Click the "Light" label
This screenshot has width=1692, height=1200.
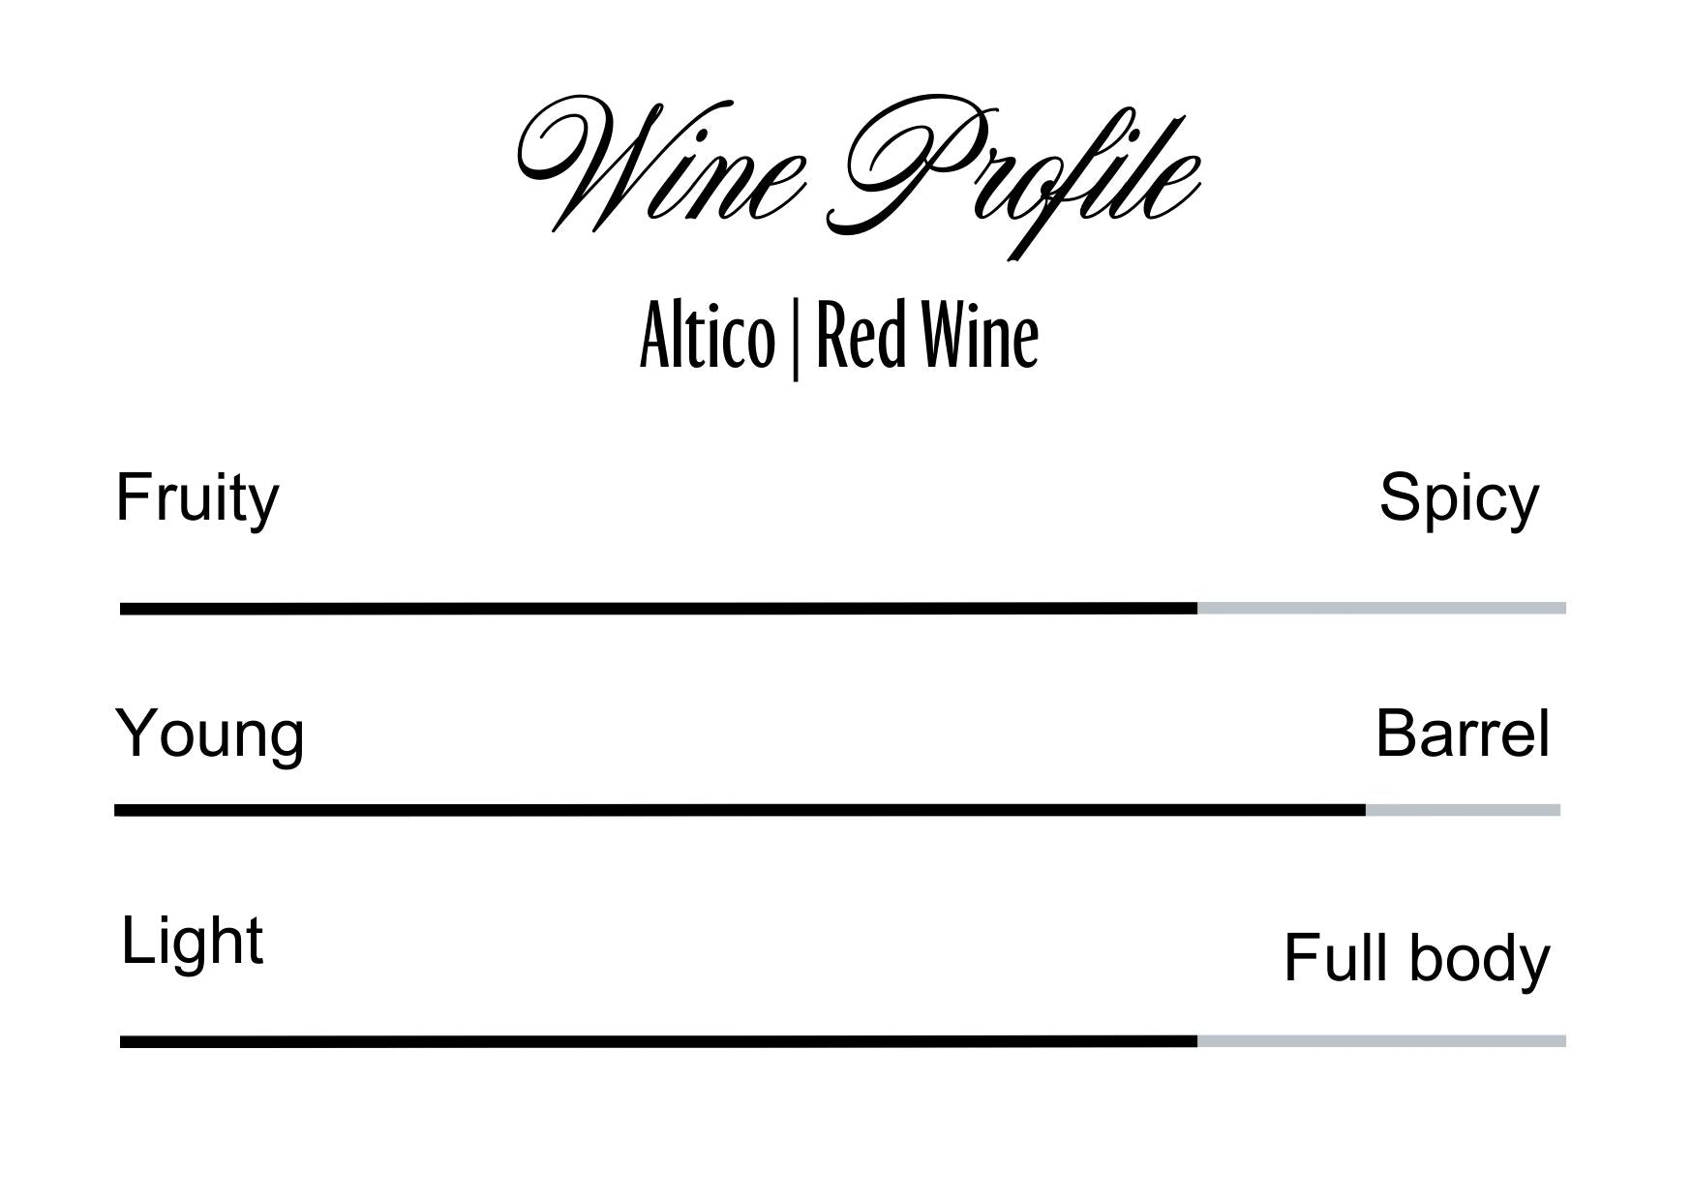click(x=192, y=941)
